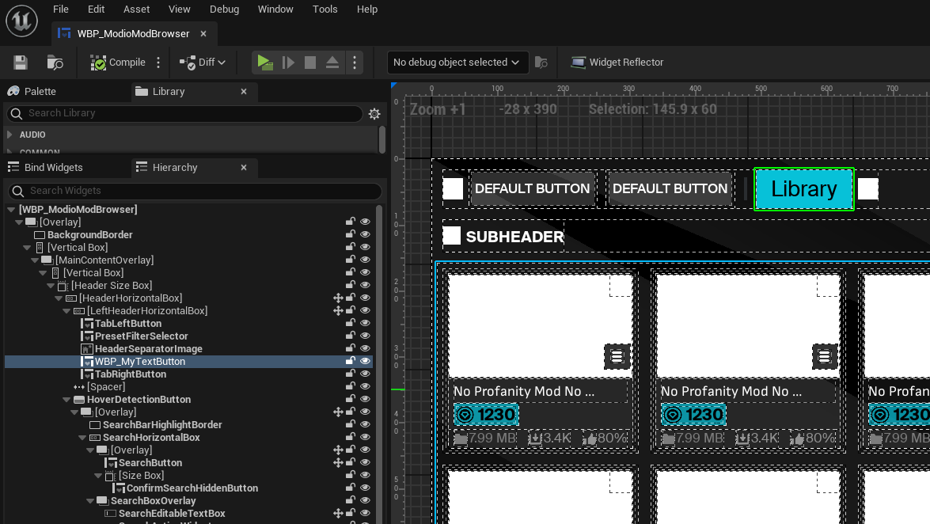Expand the AUDIO palette category
Viewport: 930px width, 524px height.
click(9, 135)
